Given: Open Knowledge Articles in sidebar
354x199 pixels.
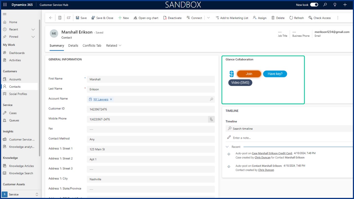Looking at the screenshot, I should click(x=22, y=166).
